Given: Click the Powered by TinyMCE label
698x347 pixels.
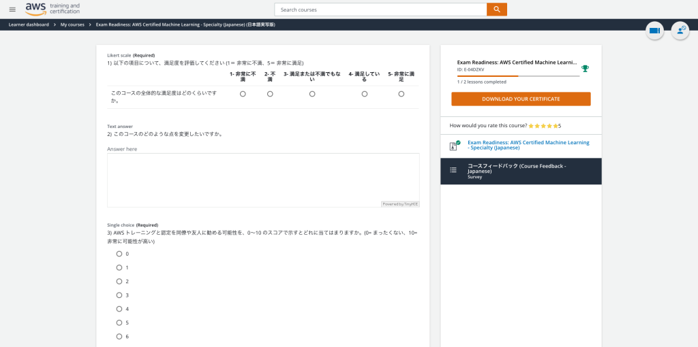Looking at the screenshot, I should pyautogui.click(x=399, y=204).
